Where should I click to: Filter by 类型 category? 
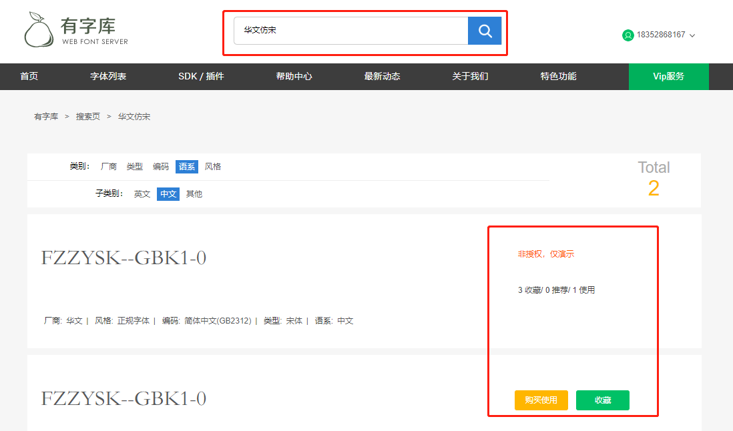coord(135,167)
